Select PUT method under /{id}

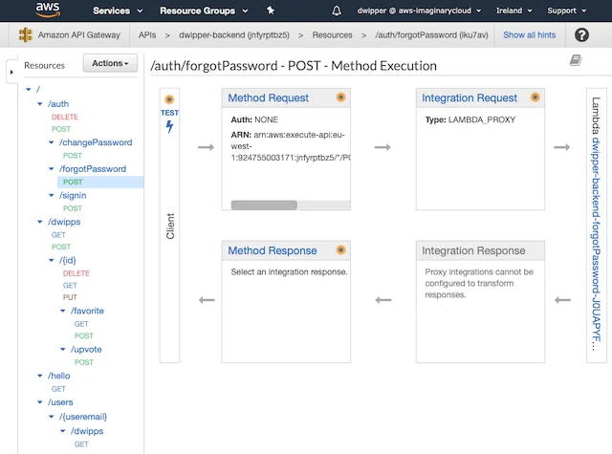click(x=70, y=297)
